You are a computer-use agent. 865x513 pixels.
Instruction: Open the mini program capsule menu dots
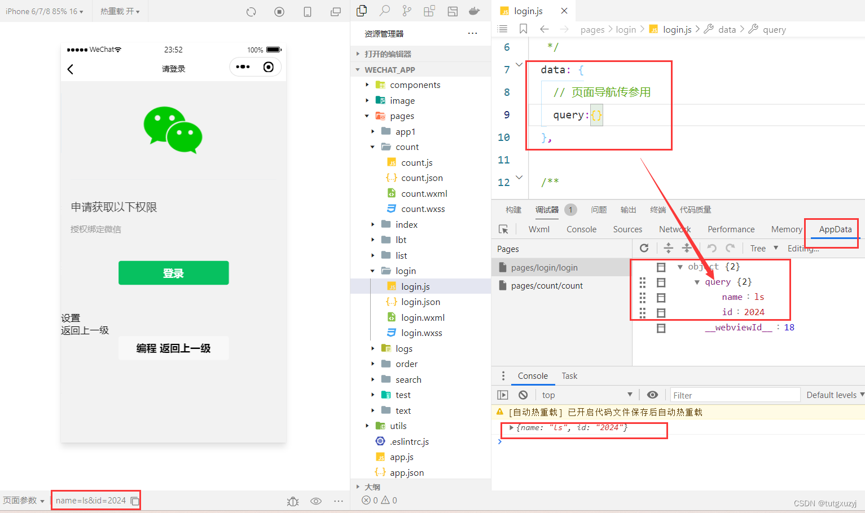[x=243, y=67]
